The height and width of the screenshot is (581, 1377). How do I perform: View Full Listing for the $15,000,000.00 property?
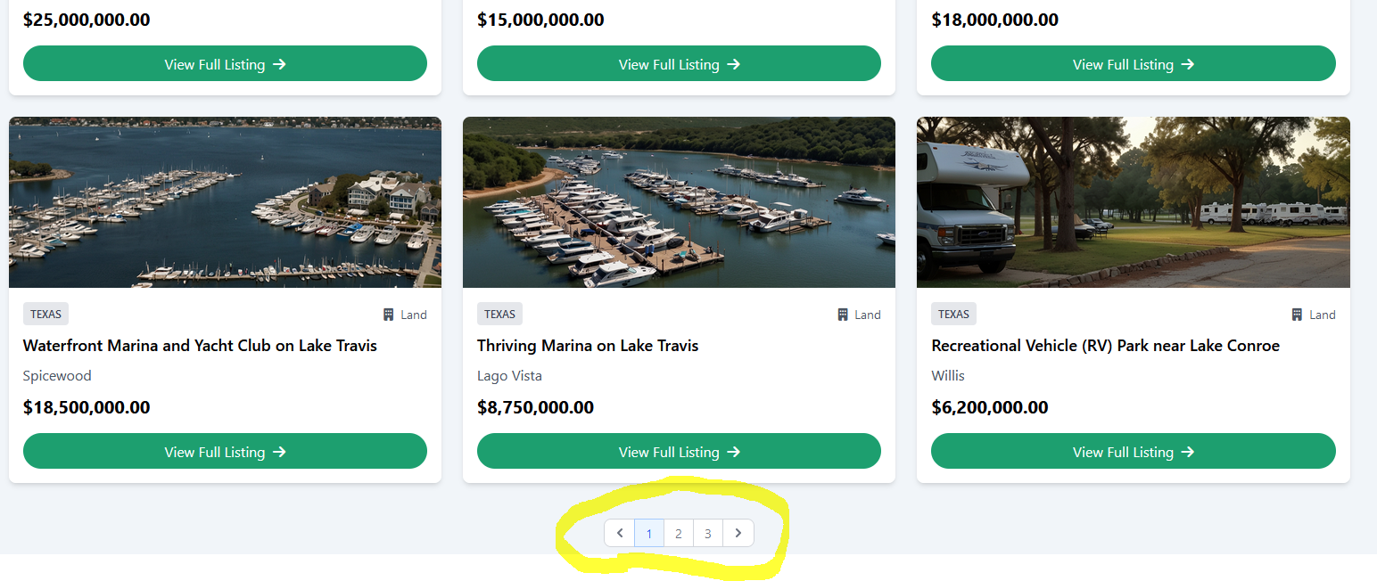click(679, 64)
